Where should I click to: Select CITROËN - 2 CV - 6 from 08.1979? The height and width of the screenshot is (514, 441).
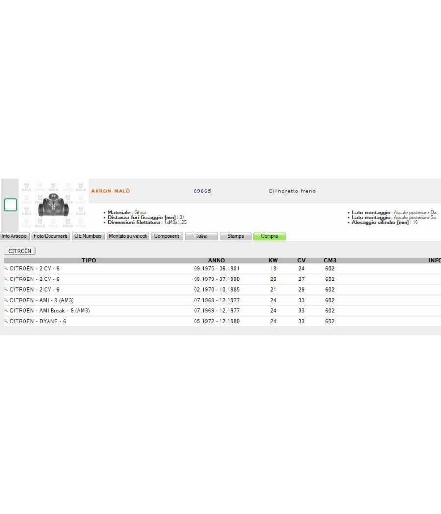point(34,279)
